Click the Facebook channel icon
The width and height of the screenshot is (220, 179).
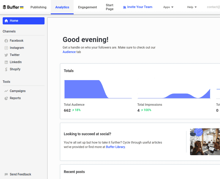[x=6, y=41]
